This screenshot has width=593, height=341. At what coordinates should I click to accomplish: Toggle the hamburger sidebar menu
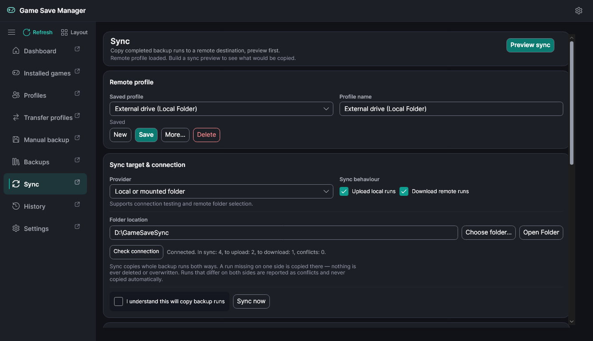(x=12, y=32)
